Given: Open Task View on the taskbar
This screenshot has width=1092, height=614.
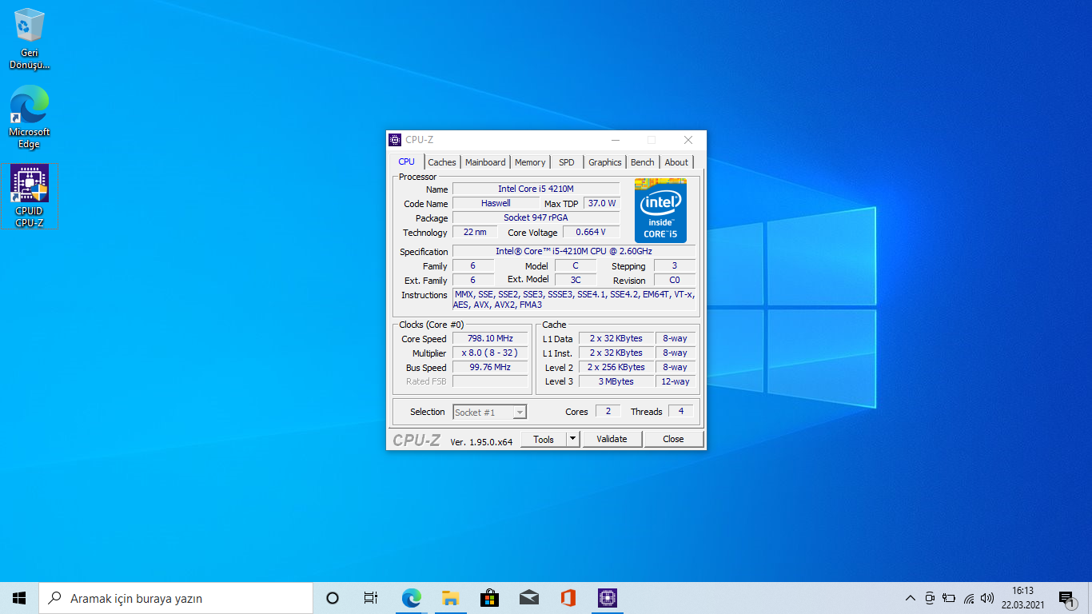Looking at the screenshot, I should click(371, 598).
